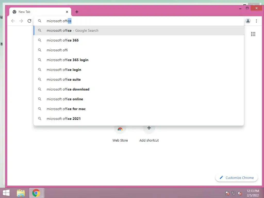This screenshot has width=264, height=198.
Task: Open the network tray icon
Action: coord(234,193)
